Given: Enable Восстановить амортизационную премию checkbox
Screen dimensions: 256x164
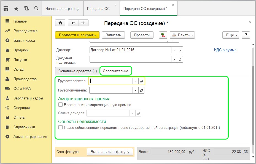Looking at the screenshot, I should point(60,105).
